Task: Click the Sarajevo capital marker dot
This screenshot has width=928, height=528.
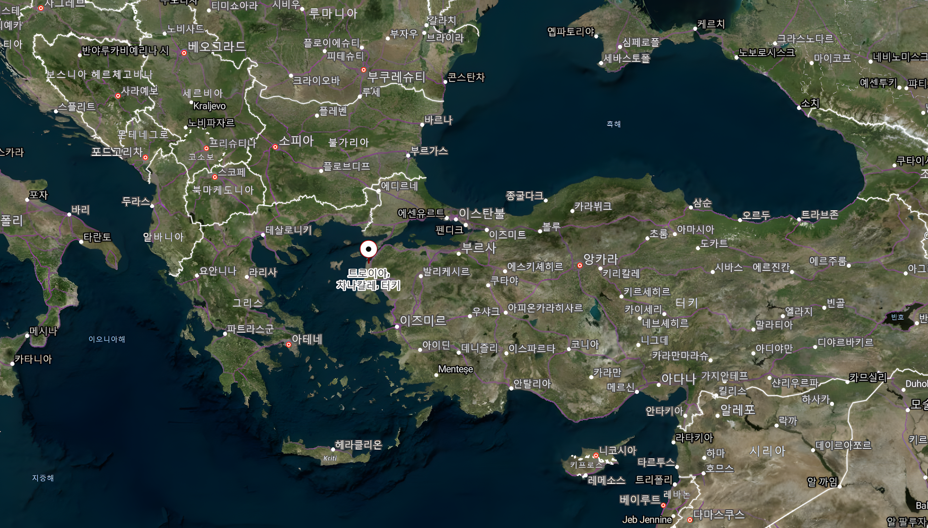Action: pyautogui.click(x=118, y=96)
